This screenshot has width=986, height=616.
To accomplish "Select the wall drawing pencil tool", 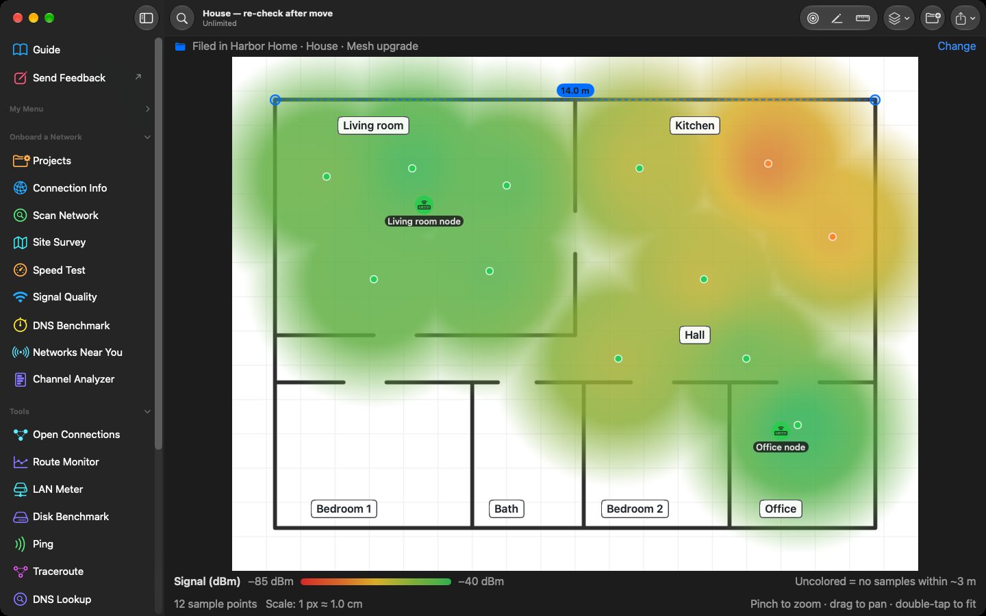I will pyautogui.click(x=837, y=18).
